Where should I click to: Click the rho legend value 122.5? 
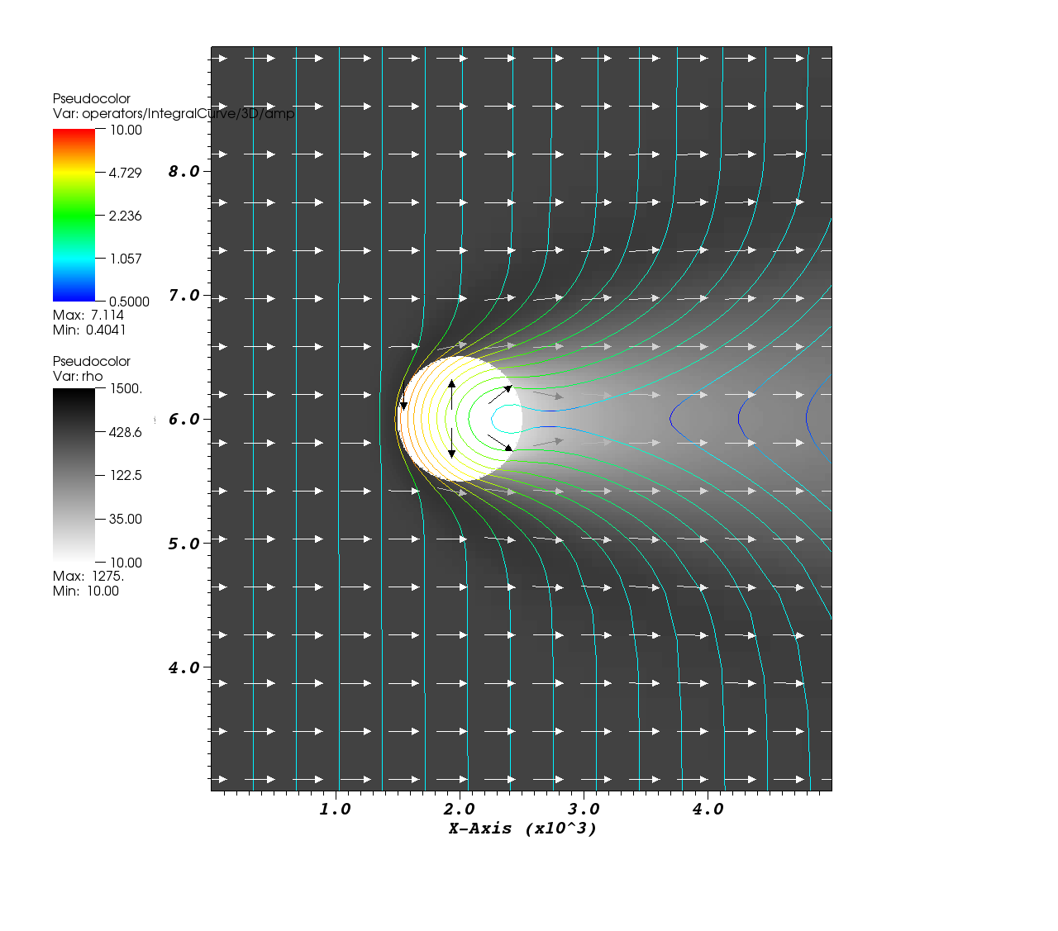126,475
